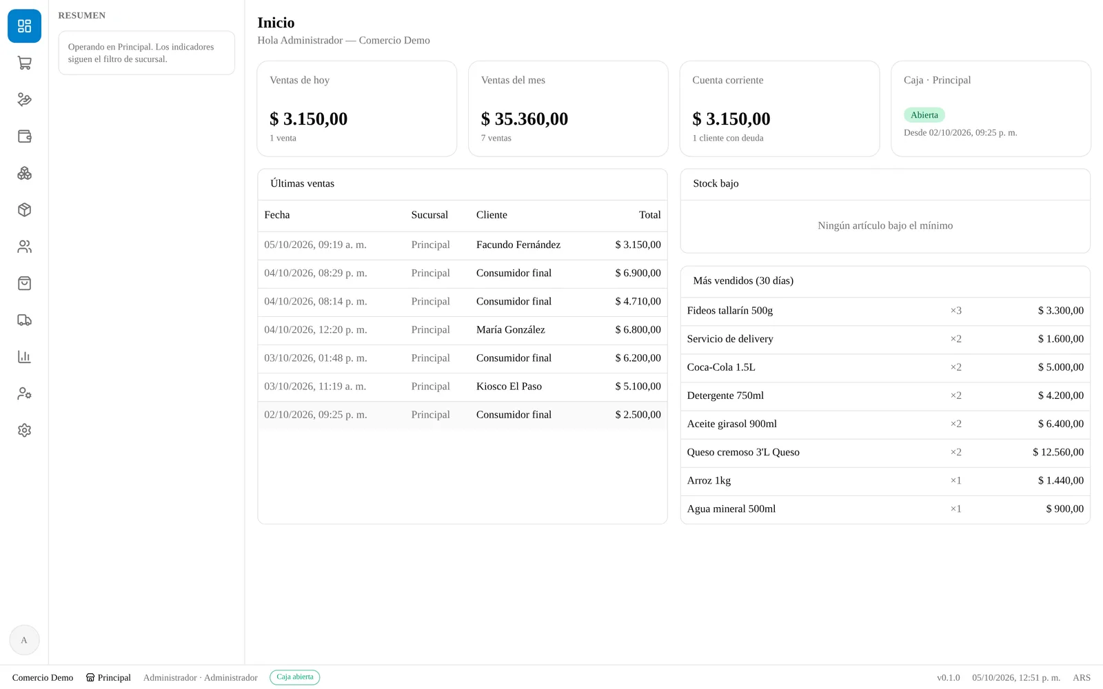Click the Sucursal column header

[x=429, y=215]
